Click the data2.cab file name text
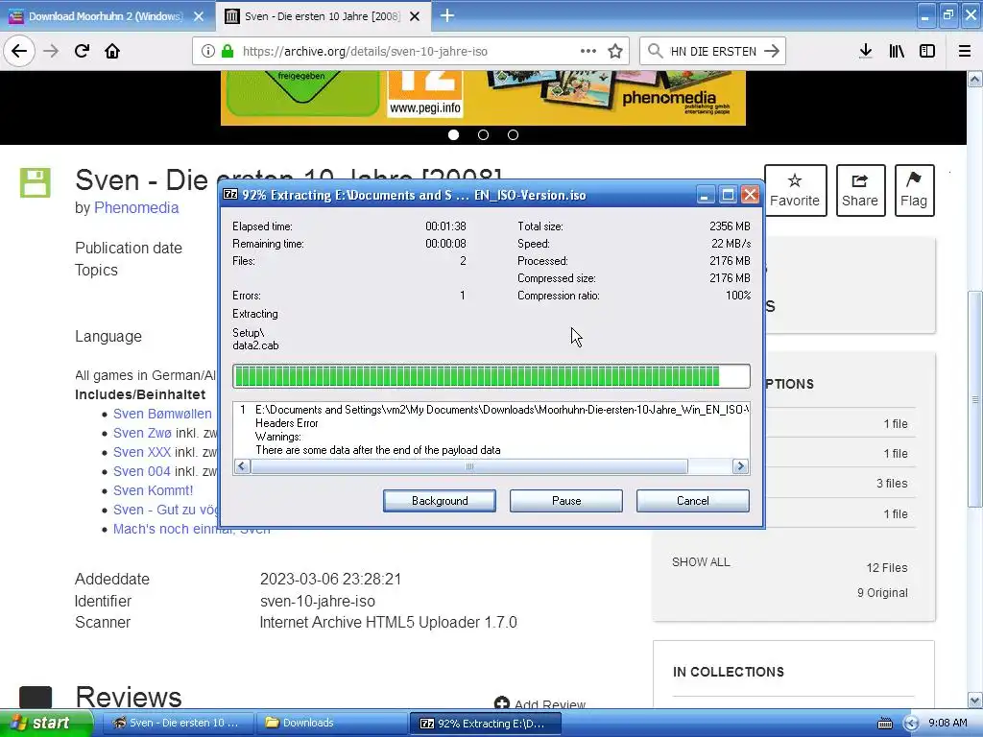The width and height of the screenshot is (983, 737). point(255,345)
